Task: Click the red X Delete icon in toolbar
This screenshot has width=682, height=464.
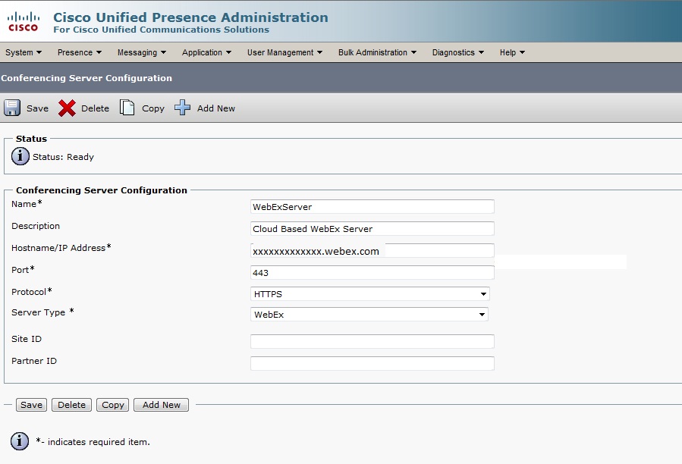Action: 66,108
